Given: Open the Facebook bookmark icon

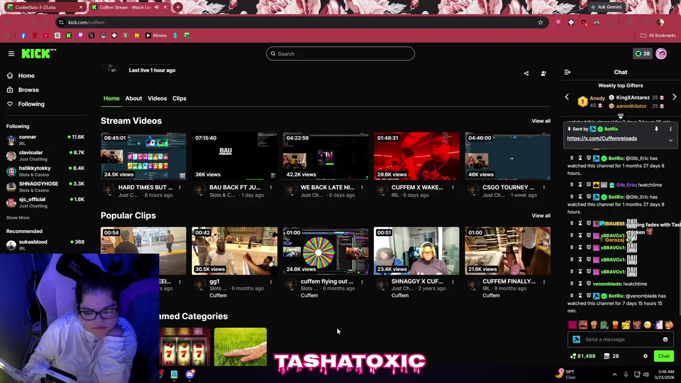Looking at the screenshot, I should (23, 36).
